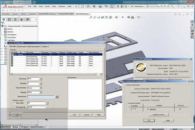Viewport: 195px width, 130px height.
Task: Expand the Annotations tree item
Action: 2,35
